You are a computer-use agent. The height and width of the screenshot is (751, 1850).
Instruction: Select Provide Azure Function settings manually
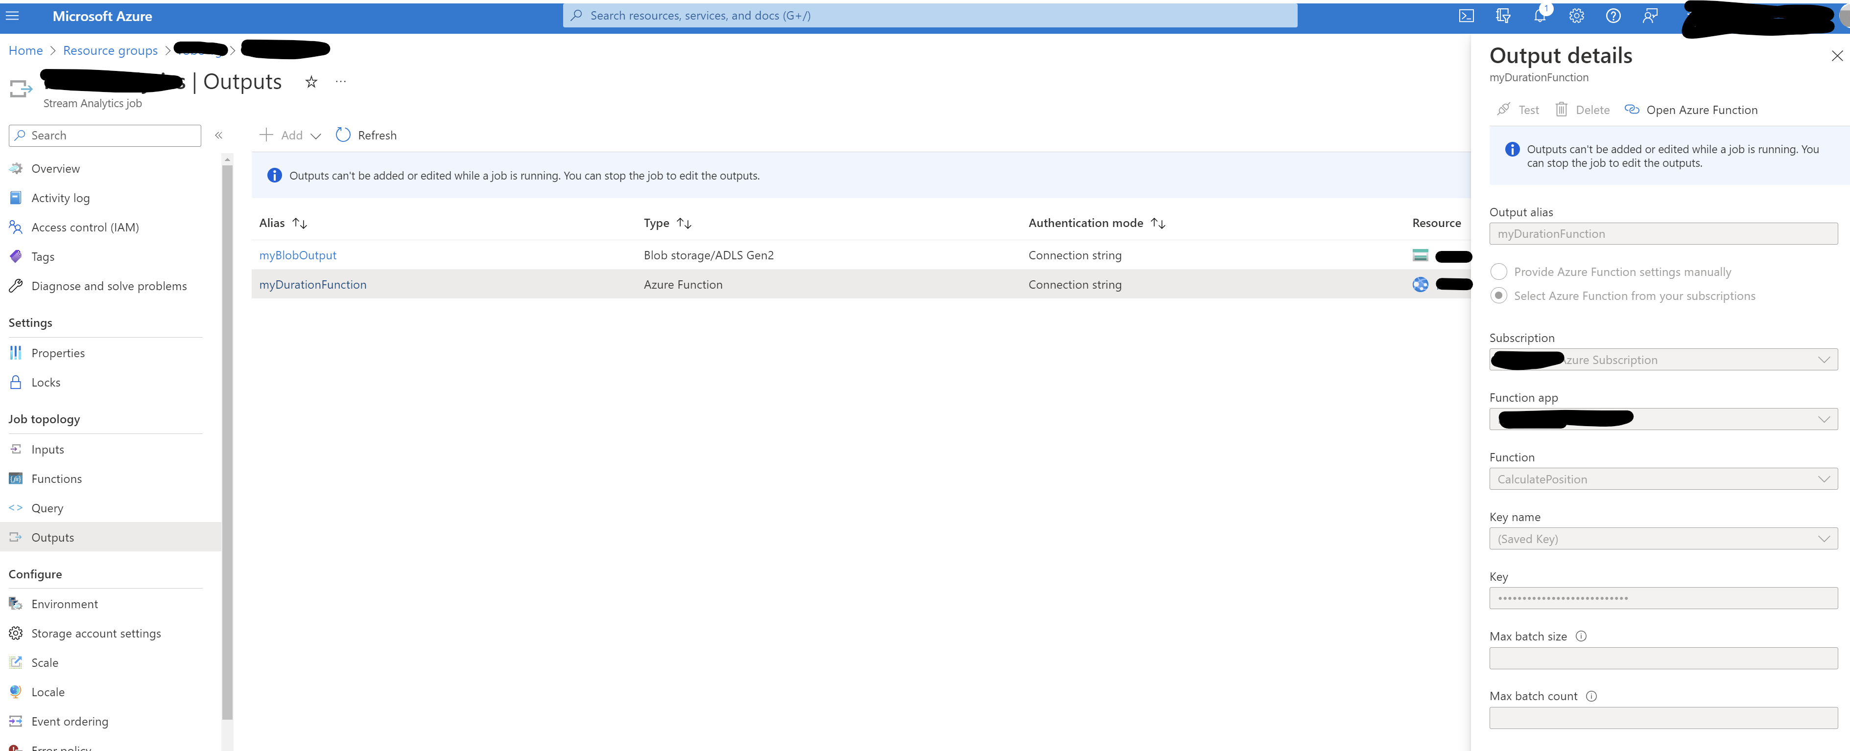pos(1498,272)
